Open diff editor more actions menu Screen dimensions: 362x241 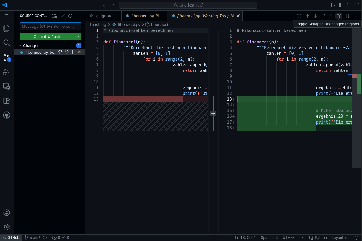(x=354, y=16)
